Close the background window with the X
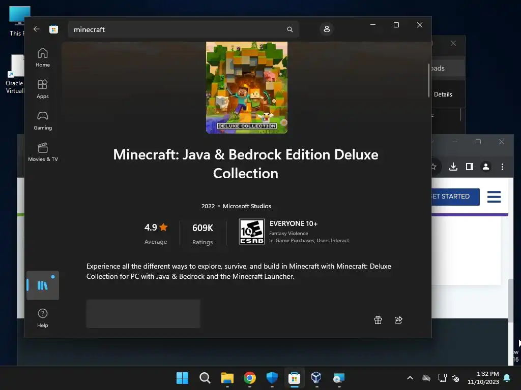521x390 pixels. 453,43
